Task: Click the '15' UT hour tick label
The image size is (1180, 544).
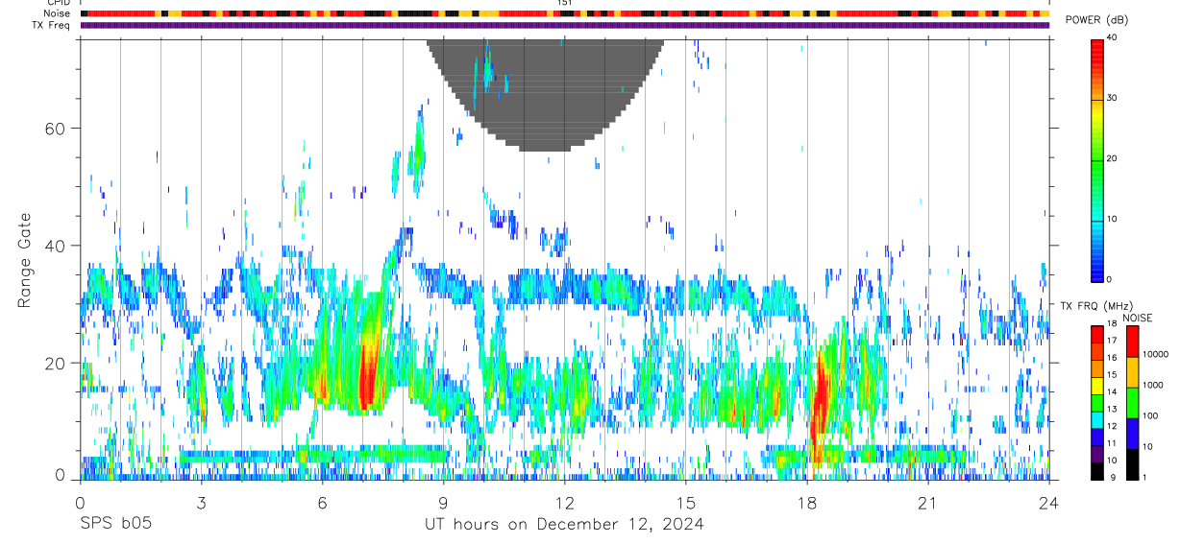Action: (686, 501)
